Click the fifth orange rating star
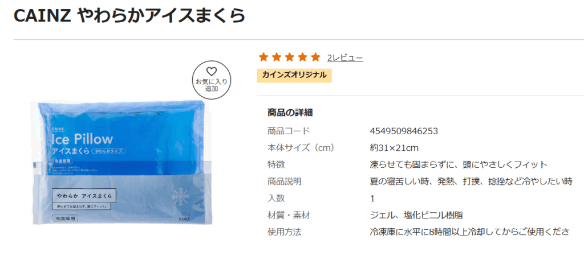The width and height of the screenshot is (584, 260). [x=315, y=57]
